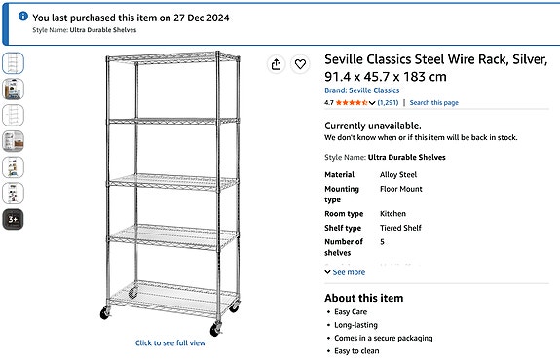Open star rating dropdown chevron
Screen dimensions: 560x360
(x=372, y=103)
